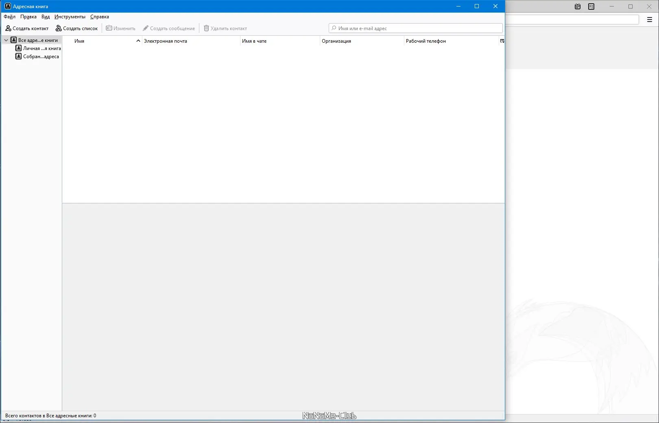
Task: Click the Create Contact (Создать контакт) icon
Action: [x=8, y=28]
